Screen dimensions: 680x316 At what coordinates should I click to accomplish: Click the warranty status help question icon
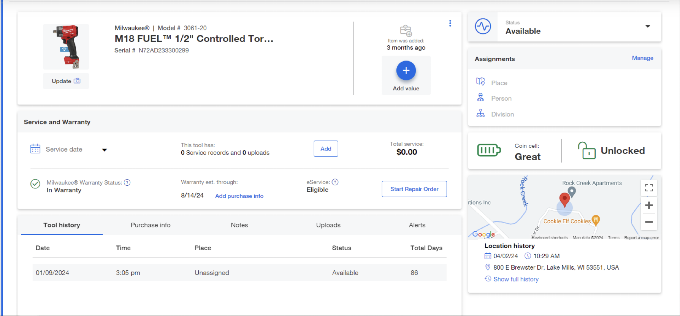(x=127, y=182)
